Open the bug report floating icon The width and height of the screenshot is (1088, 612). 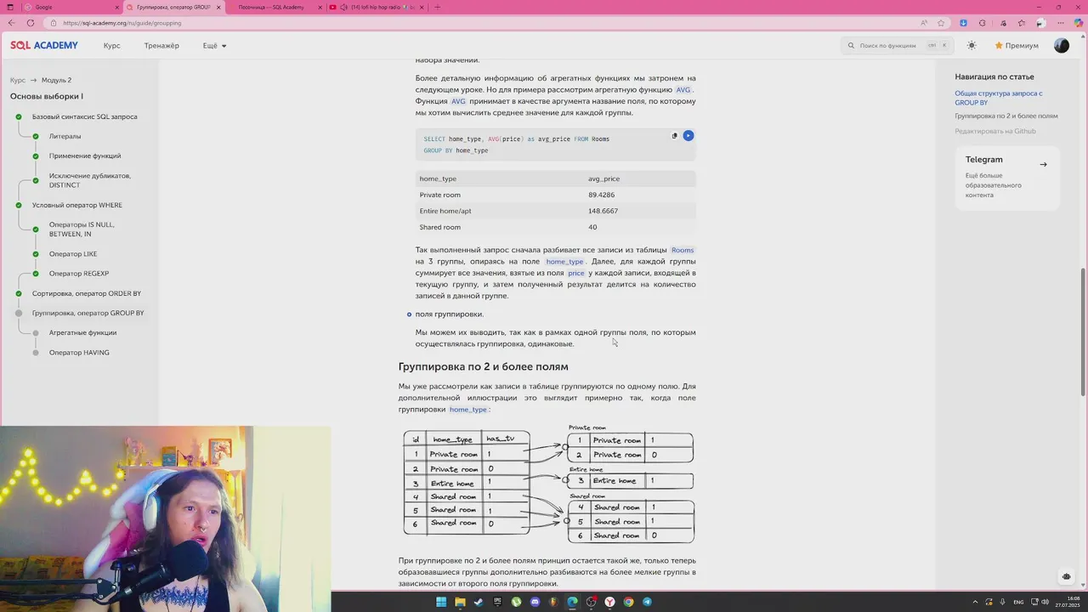click(x=1067, y=576)
